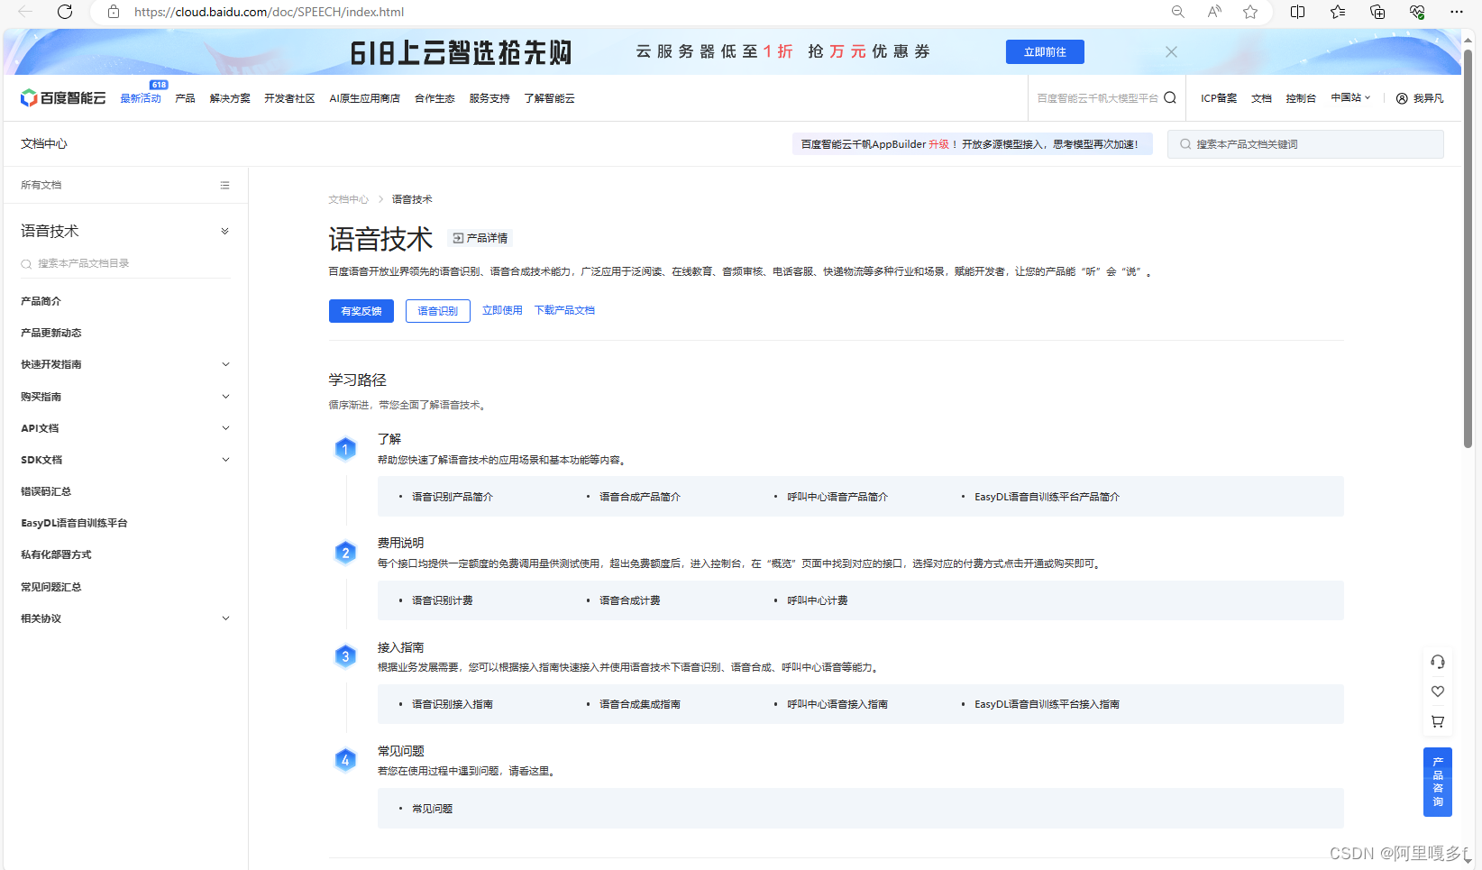The height and width of the screenshot is (870, 1482).
Task: Refresh the page with the reload icon
Action: coord(65,12)
